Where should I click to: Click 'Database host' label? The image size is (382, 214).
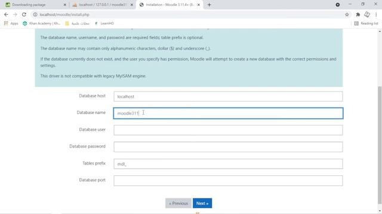click(x=92, y=96)
